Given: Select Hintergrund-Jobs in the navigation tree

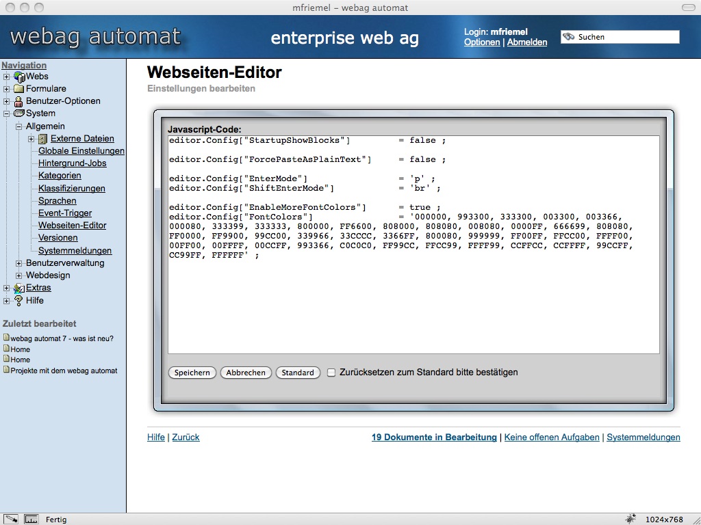Looking at the screenshot, I should (72, 163).
